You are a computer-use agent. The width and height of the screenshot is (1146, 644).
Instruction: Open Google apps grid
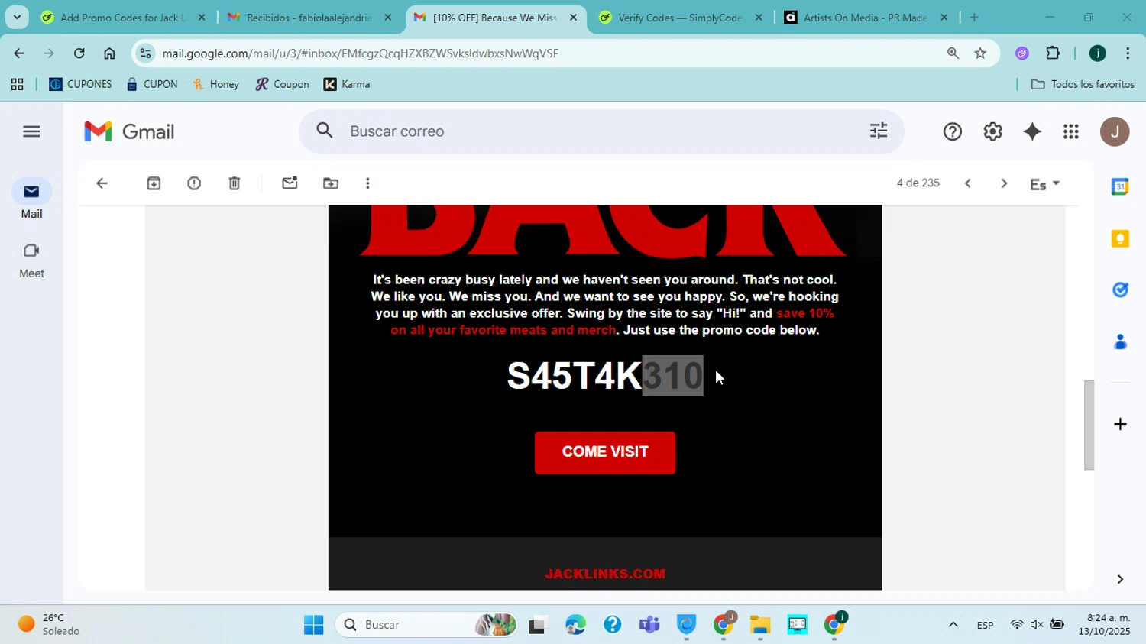(x=1071, y=131)
